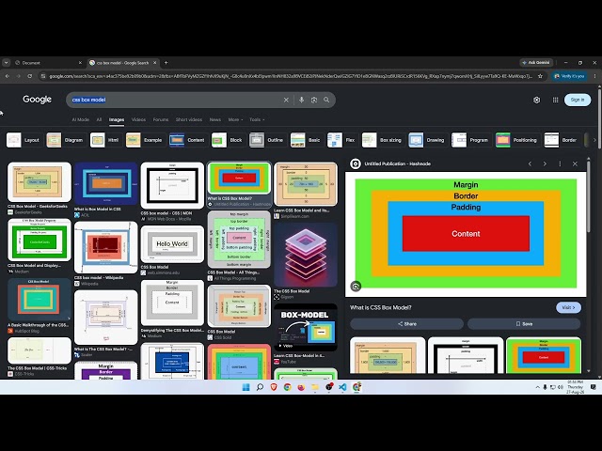Image resolution: width=602 pixels, height=451 pixels.
Task: Open the Google apps grid icon
Action: tap(555, 100)
